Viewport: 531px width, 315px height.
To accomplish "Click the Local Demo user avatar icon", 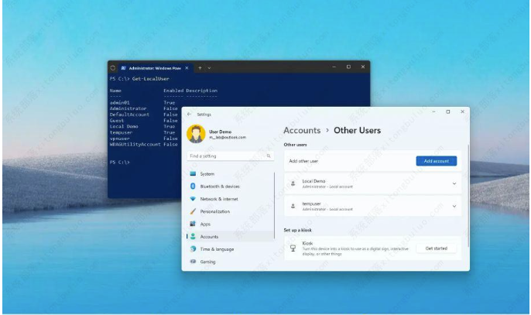I will [293, 183].
